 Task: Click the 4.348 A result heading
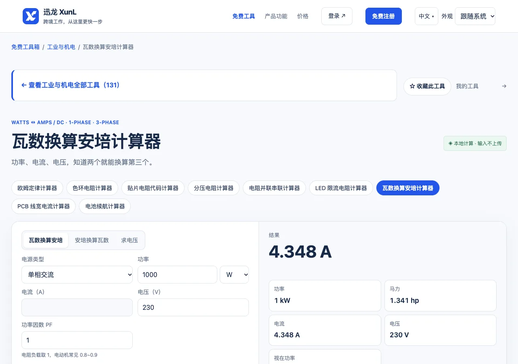(x=300, y=252)
